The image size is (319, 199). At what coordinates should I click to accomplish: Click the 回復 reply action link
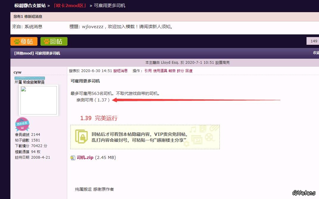pos(189,71)
